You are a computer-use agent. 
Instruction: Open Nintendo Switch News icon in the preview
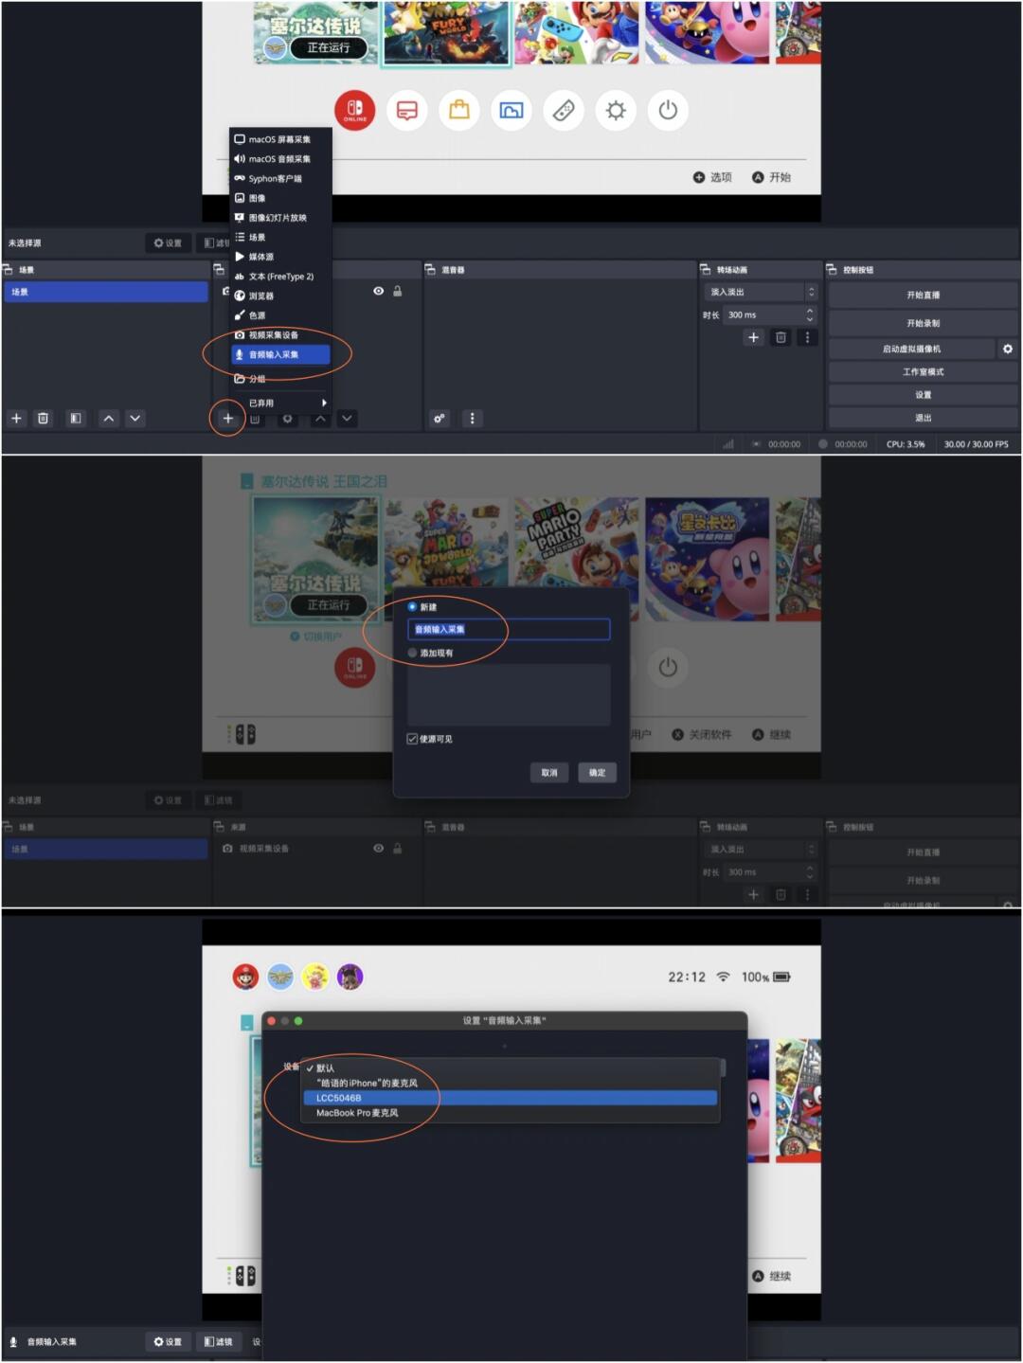(x=407, y=111)
